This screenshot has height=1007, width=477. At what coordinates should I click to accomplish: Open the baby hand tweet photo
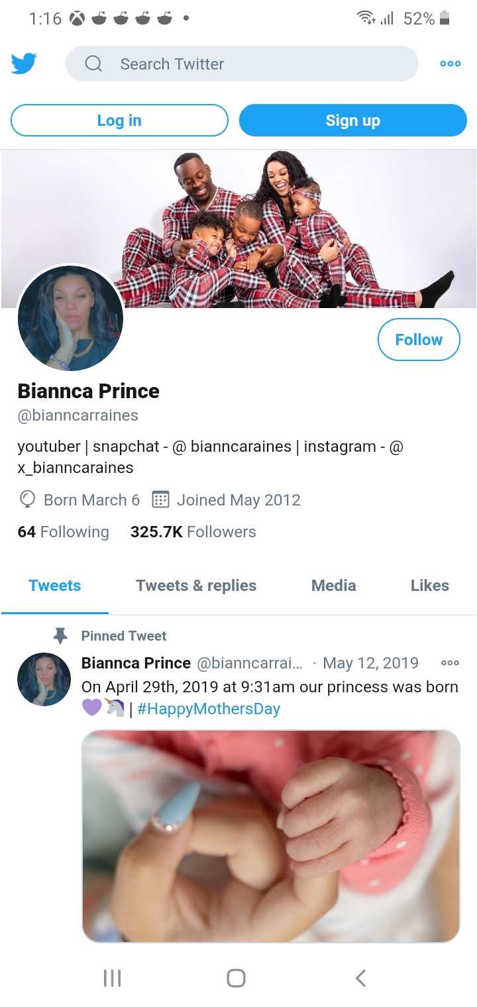[270, 836]
